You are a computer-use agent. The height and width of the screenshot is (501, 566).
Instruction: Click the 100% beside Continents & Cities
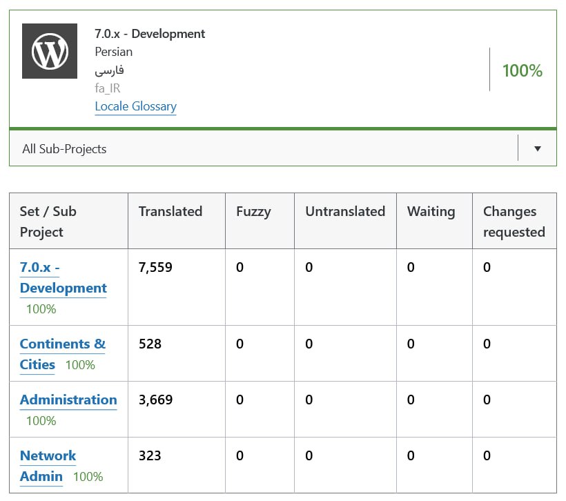pyautogui.click(x=80, y=364)
